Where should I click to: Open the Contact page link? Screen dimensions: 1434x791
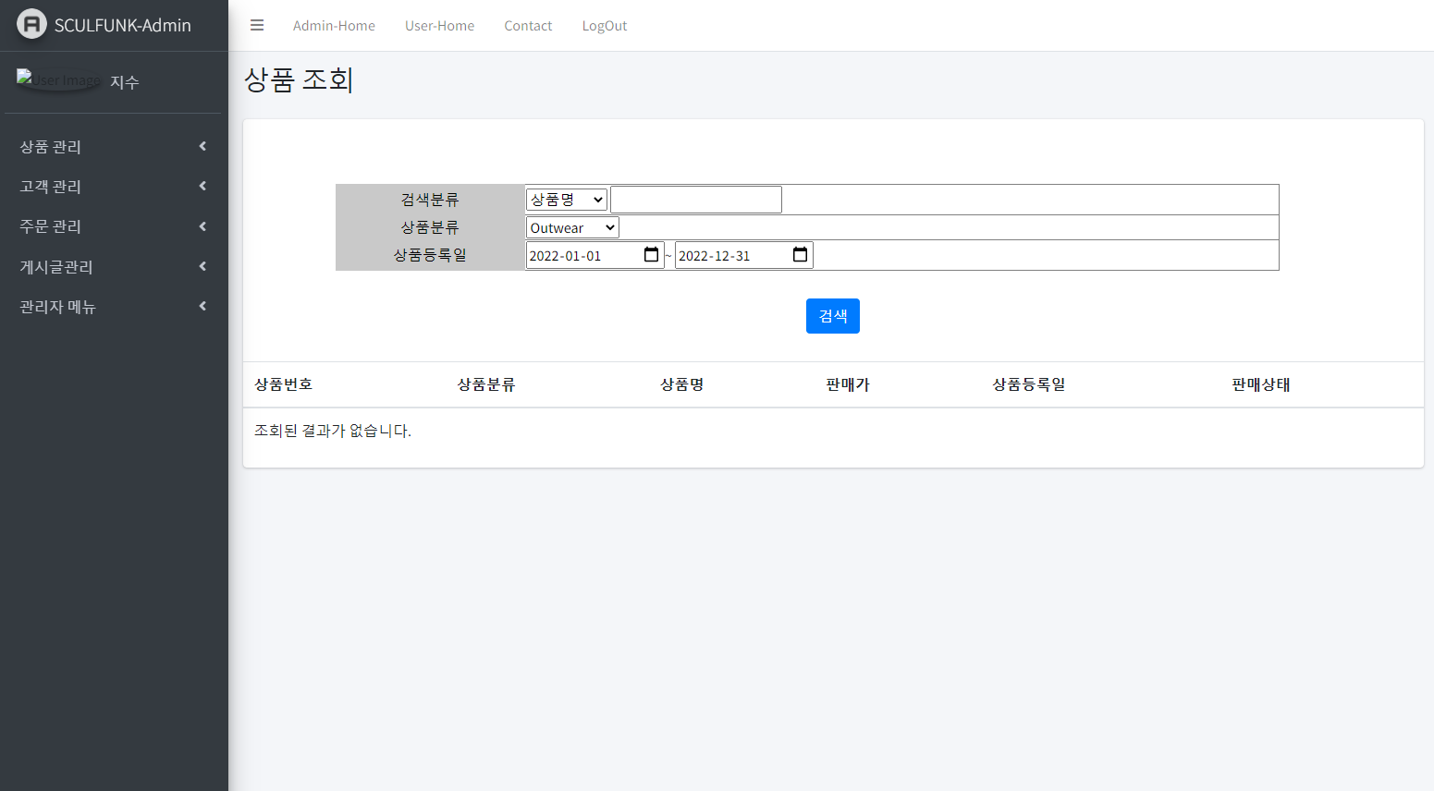(x=528, y=26)
